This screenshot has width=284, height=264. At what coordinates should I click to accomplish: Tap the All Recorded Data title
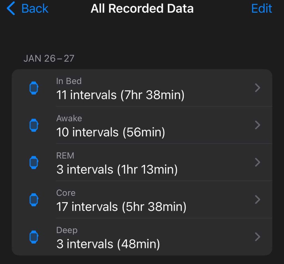[142, 8]
